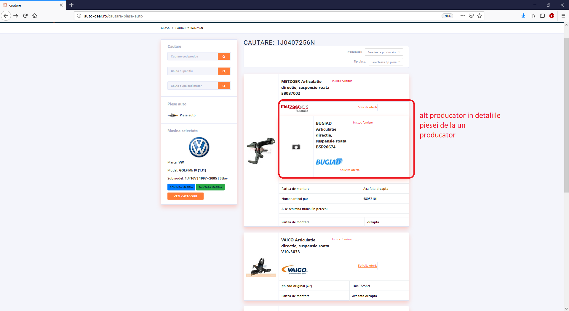This screenshot has width=569, height=311.
Task: Reload the current page
Action: click(25, 16)
